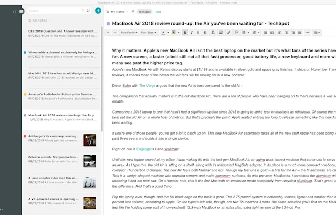Expand the All notes dropdown
336x215 pixels.
40,21
